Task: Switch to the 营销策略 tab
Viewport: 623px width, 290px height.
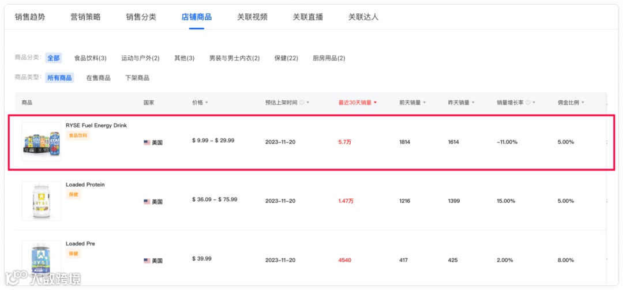Action: pyautogui.click(x=85, y=17)
